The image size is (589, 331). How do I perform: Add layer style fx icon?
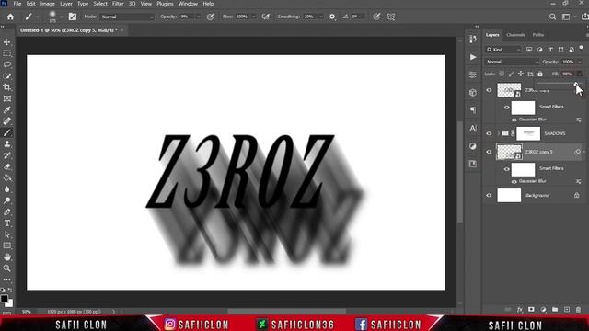click(519, 310)
